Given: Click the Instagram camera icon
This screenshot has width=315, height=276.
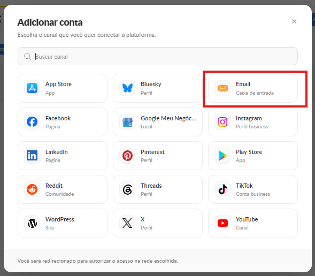Looking at the screenshot, I should [x=222, y=122].
